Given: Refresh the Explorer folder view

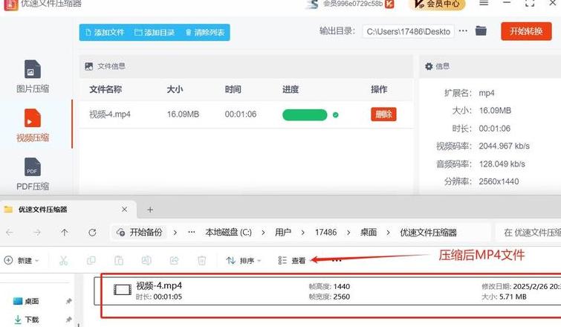Looking at the screenshot, I should [x=92, y=233].
